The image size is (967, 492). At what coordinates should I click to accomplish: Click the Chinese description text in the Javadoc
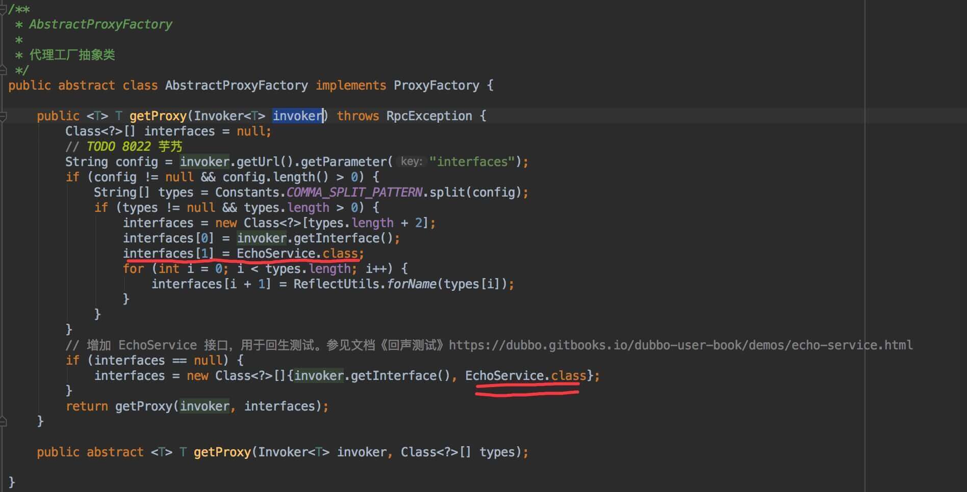coord(72,55)
